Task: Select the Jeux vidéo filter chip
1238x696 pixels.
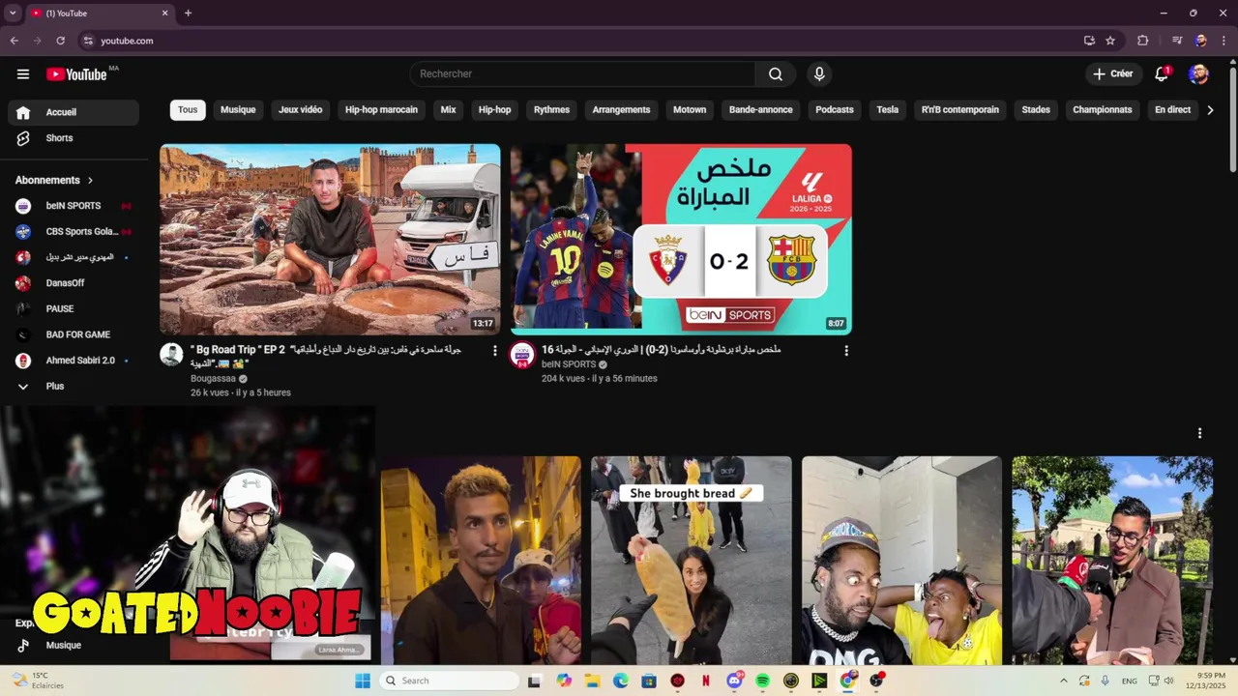Action: point(300,110)
